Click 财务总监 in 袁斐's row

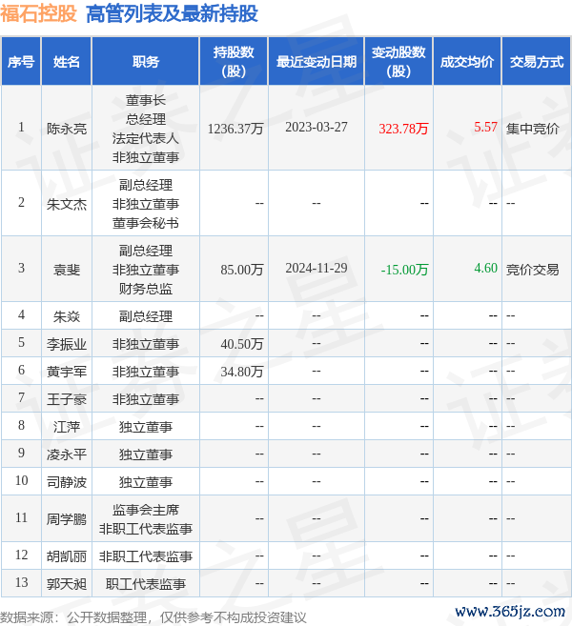[x=146, y=289]
